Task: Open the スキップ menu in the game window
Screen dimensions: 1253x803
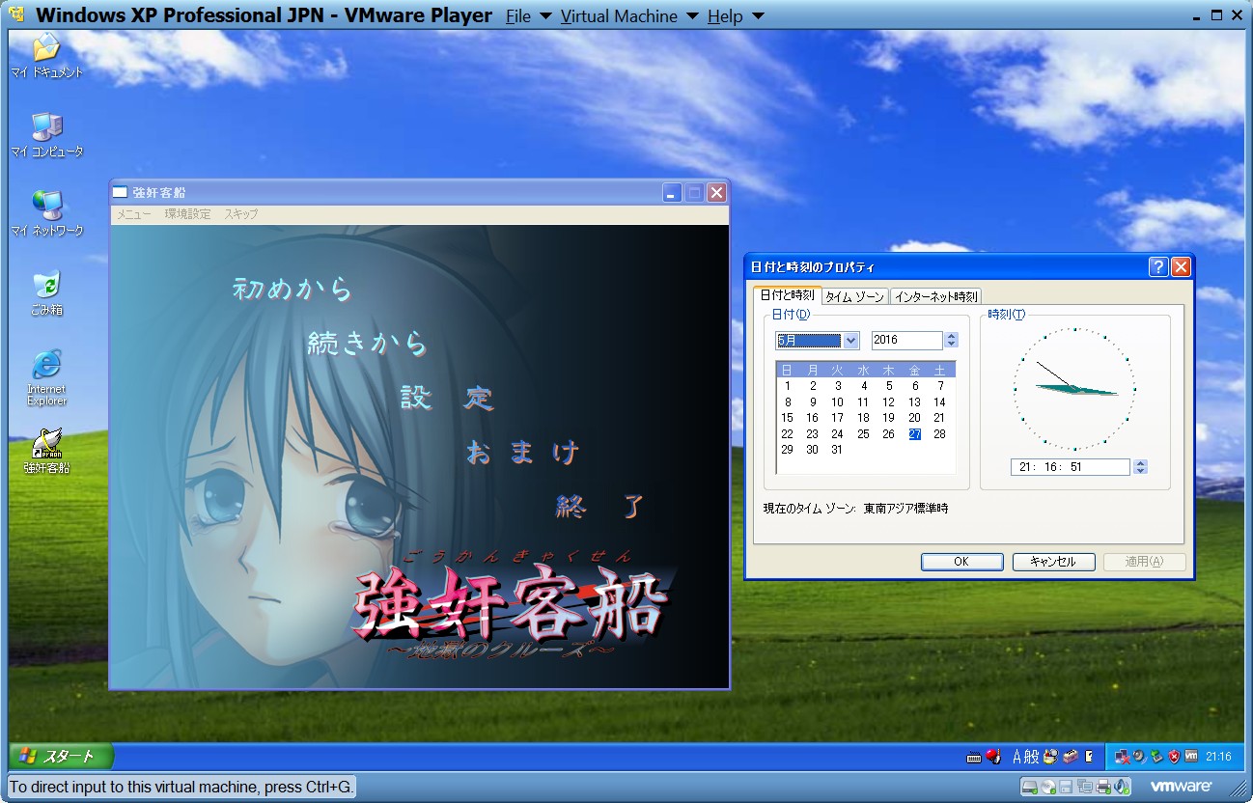Action: pyautogui.click(x=240, y=214)
